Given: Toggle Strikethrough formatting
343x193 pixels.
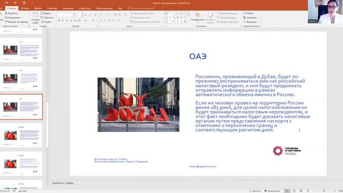Looking at the screenshot, I should pos(75,20).
